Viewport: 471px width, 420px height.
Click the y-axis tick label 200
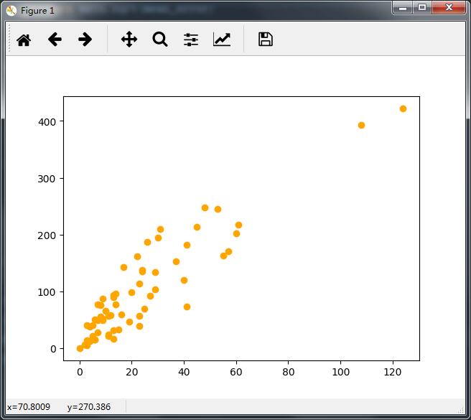coord(47,235)
